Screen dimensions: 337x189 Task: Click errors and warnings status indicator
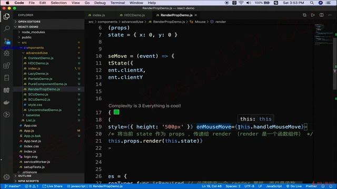pyautogui.click(x=32, y=186)
